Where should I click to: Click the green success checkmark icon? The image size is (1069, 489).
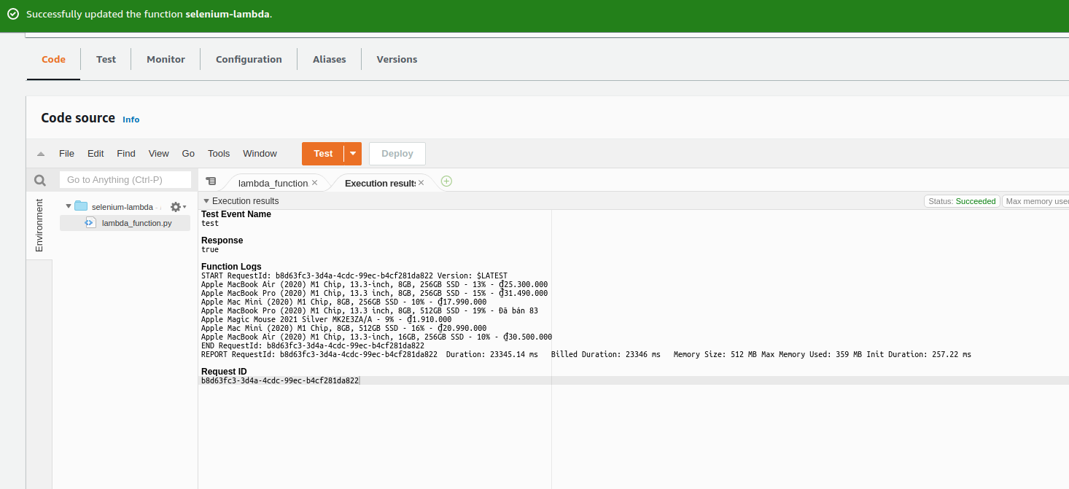click(13, 14)
